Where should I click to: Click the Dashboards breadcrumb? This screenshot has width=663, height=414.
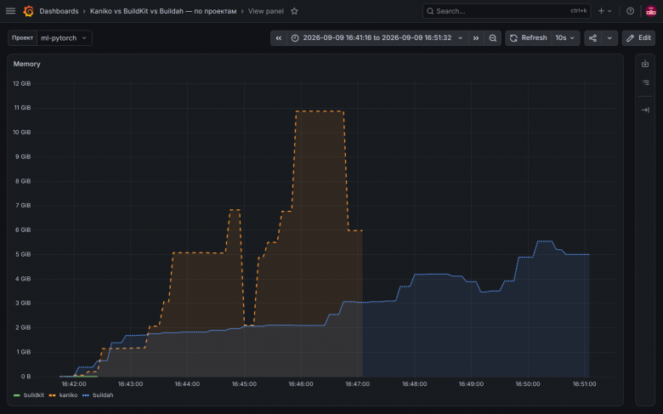[59, 11]
